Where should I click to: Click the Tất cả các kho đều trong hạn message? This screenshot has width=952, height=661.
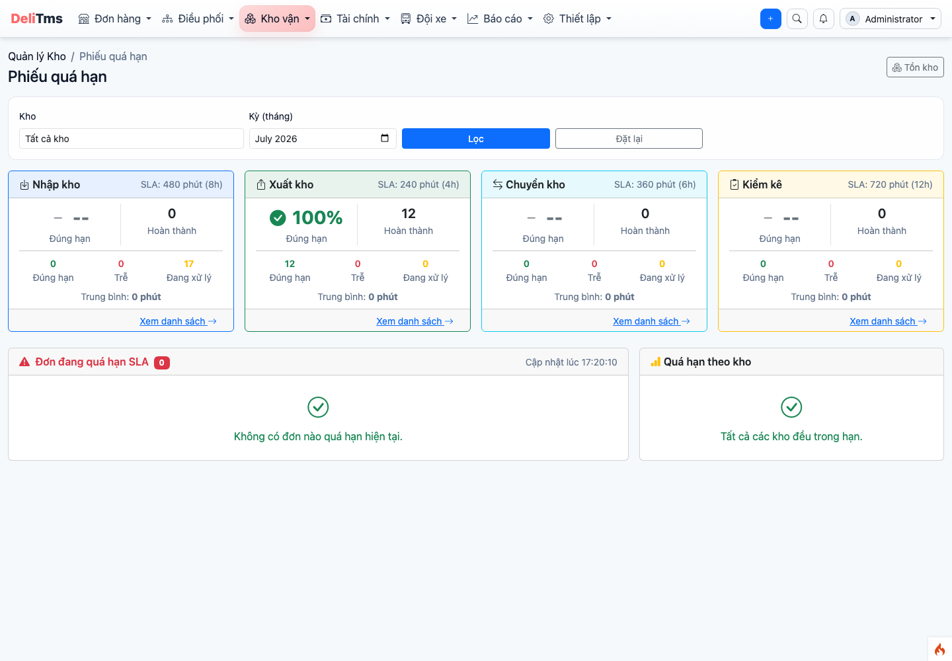791,436
